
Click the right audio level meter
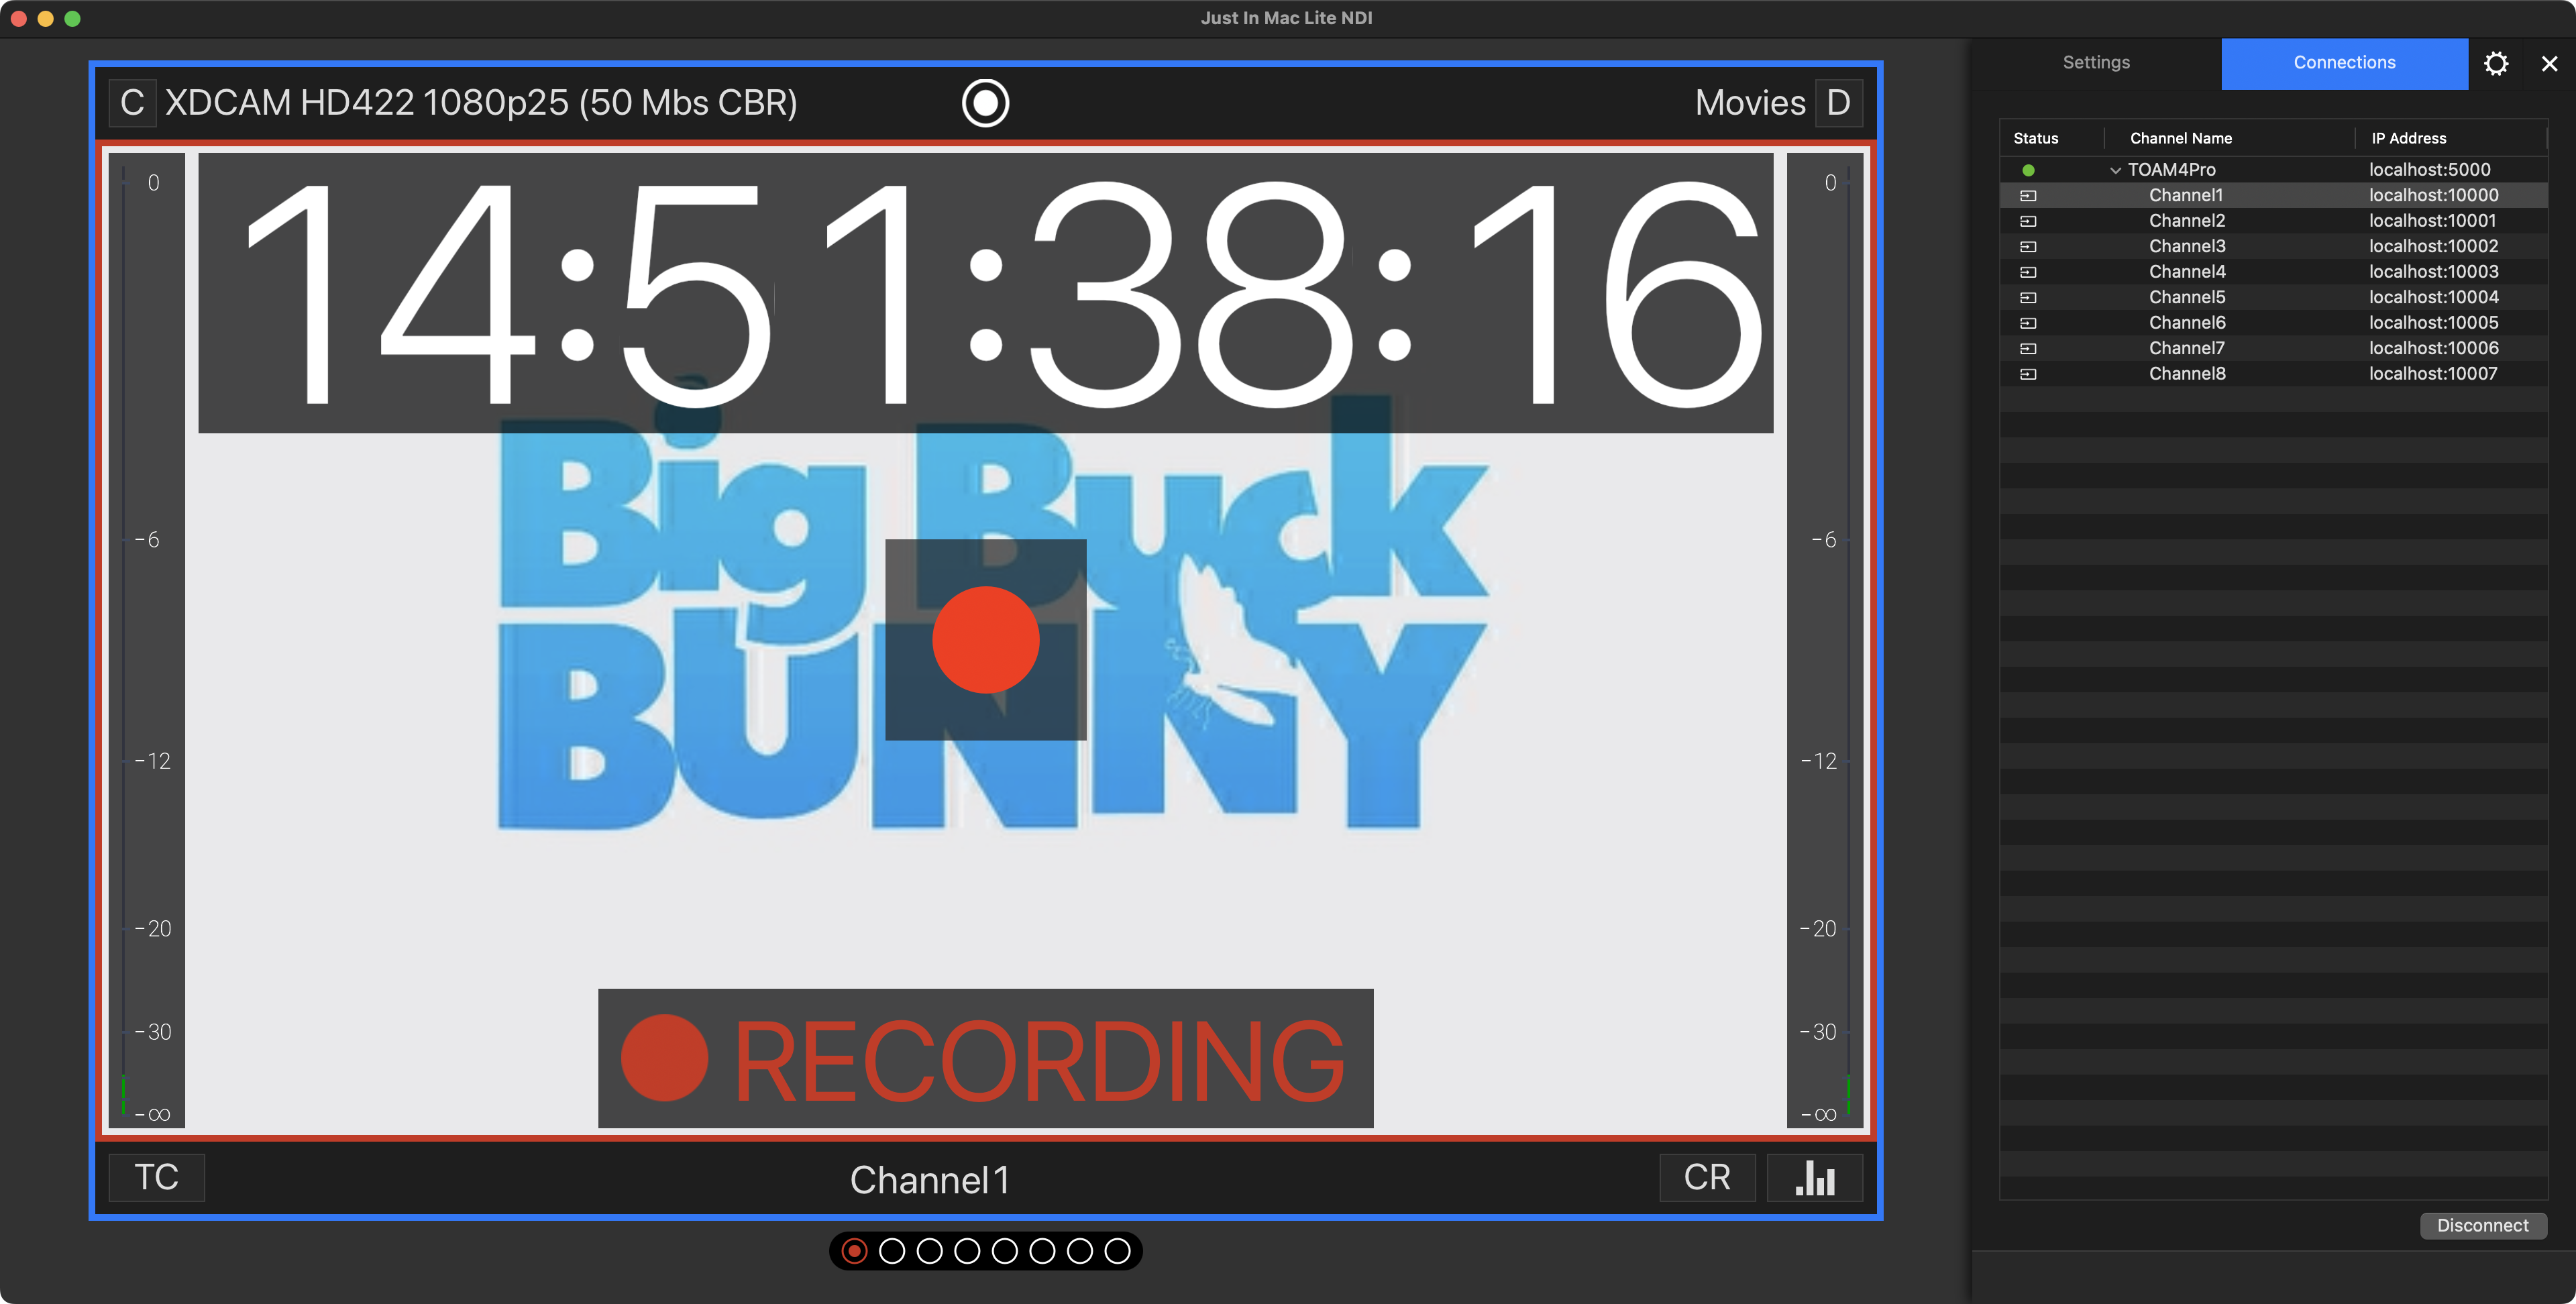pyautogui.click(x=1824, y=640)
